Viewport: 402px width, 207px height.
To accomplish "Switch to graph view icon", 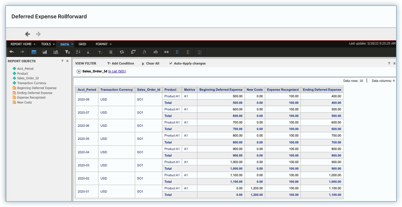I will (45, 52).
